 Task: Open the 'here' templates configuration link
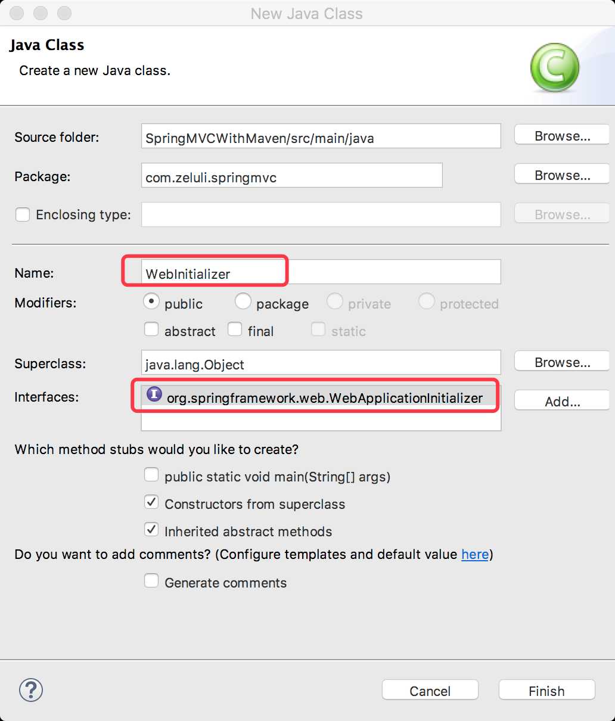tap(475, 554)
